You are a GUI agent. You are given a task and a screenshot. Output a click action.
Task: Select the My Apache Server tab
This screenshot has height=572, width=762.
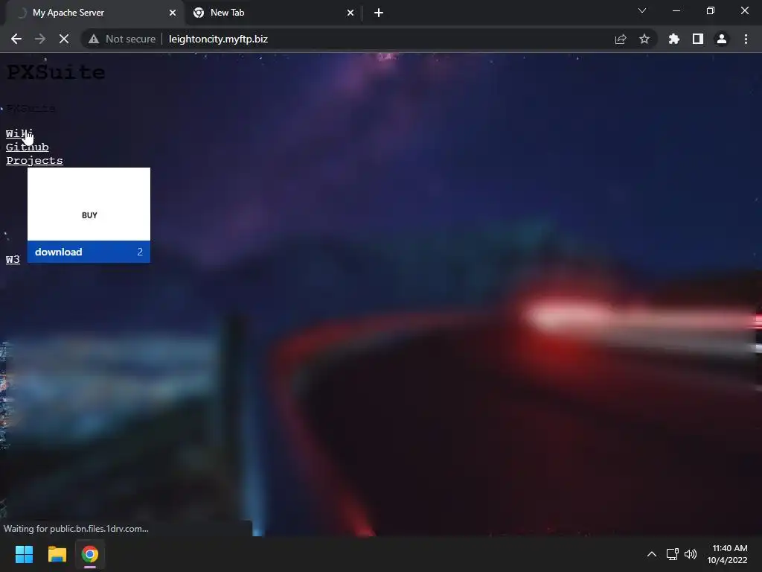95,13
